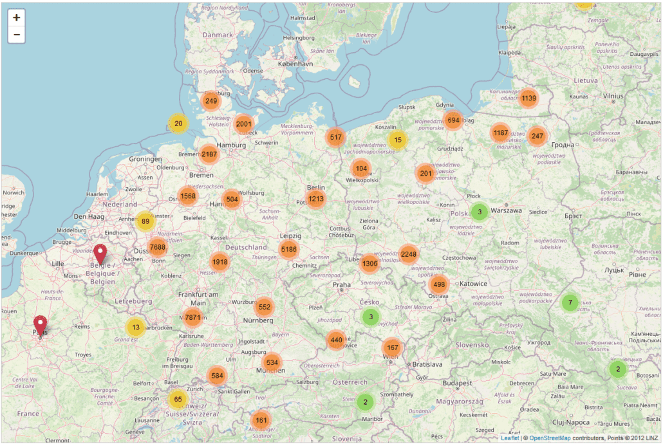This screenshot has width=663, height=444.
Task: Select the red marker pin over Belgium
Action: coord(100,255)
